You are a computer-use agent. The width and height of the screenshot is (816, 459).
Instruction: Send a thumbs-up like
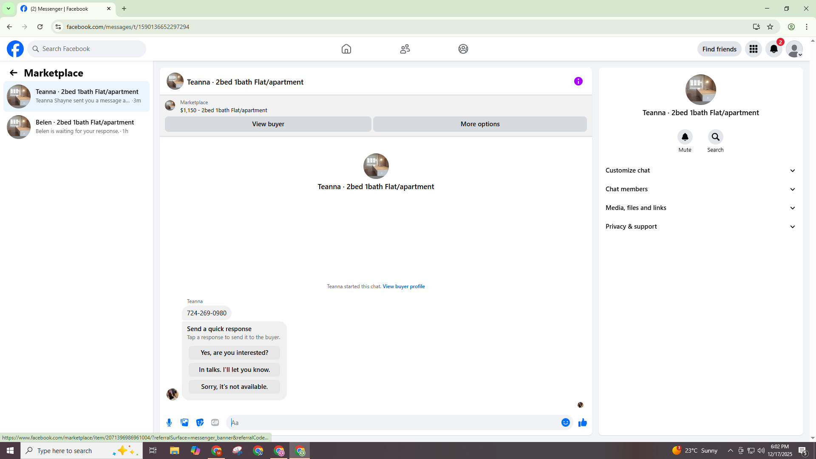582,422
